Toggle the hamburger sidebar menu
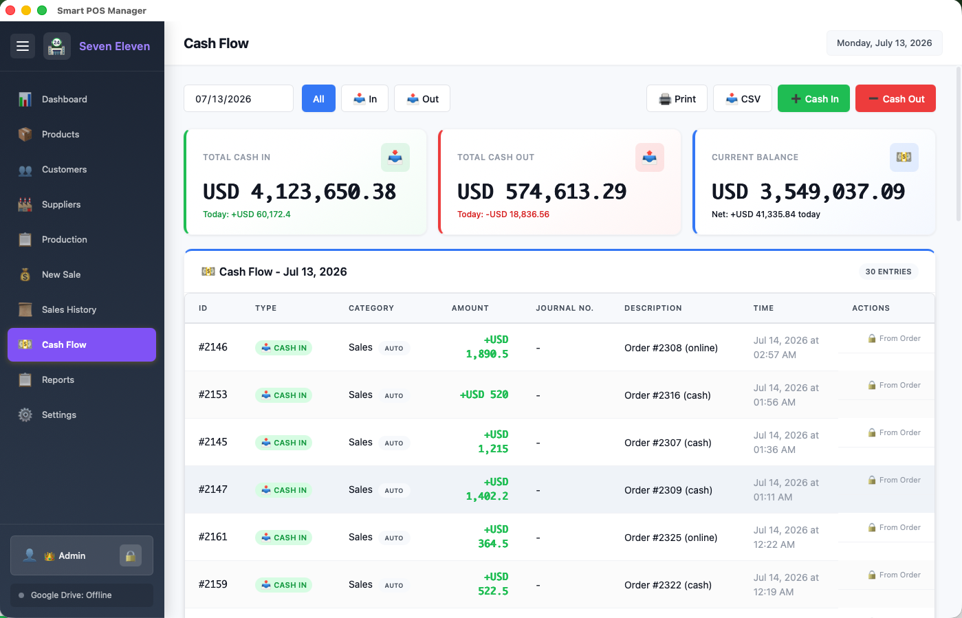This screenshot has height=618, width=962. [x=23, y=46]
